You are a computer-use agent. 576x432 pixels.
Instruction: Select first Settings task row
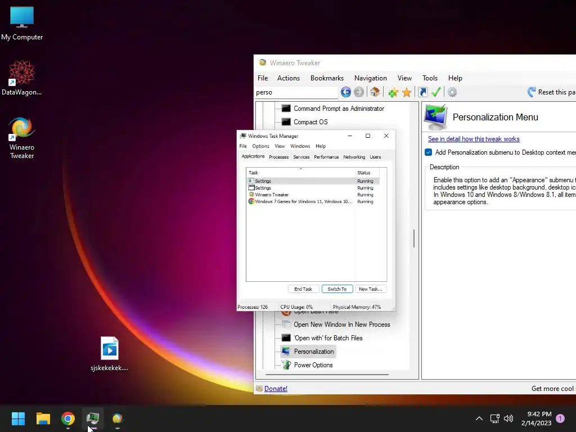click(313, 181)
